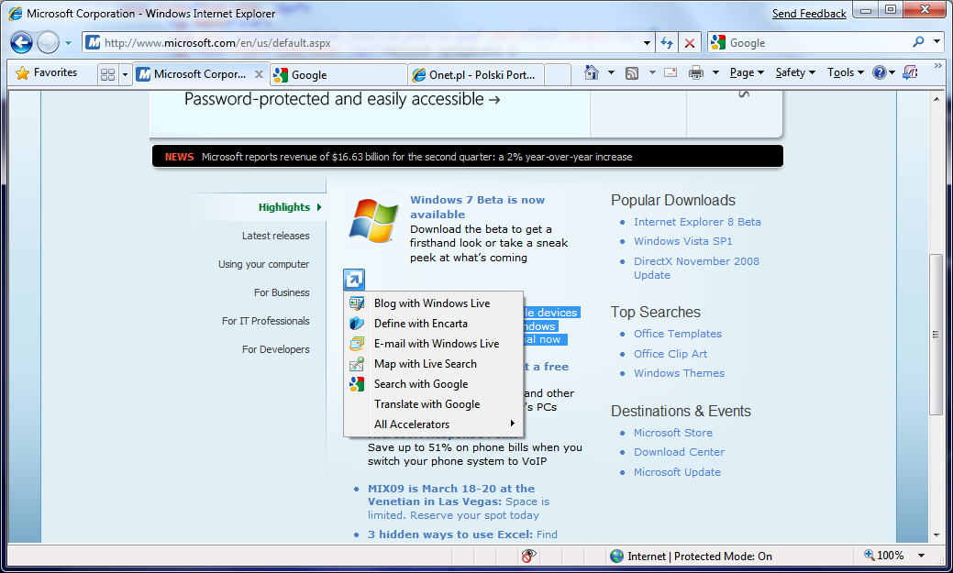The height and width of the screenshot is (573, 953).
Task: Click the pop-up blocker status bar icon
Action: click(x=528, y=556)
